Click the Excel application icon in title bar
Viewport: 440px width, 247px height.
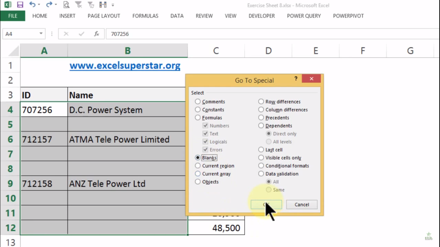tap(8, 5)
